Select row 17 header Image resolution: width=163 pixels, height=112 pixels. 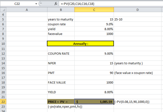click(x=3, y=77)
